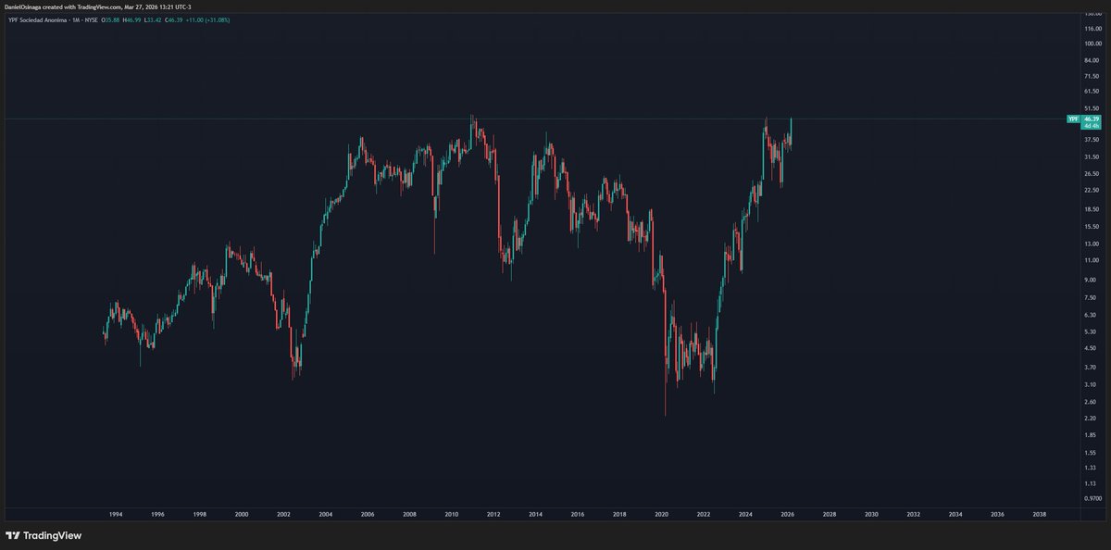The height and width of the screenshot is (550, 1111).
Task: Click the 3.10 price axis label
Action: [1090, 384]
